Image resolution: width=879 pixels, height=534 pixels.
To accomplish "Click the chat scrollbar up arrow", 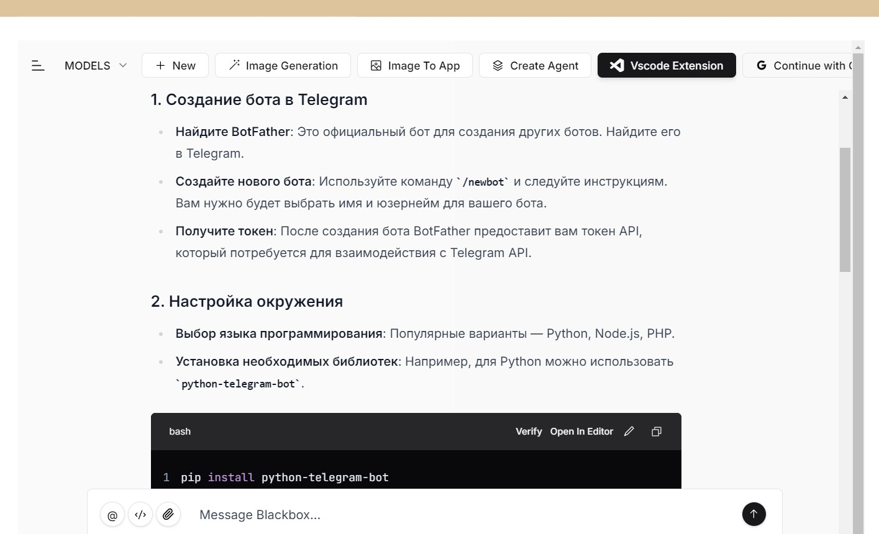I will 845,97.
